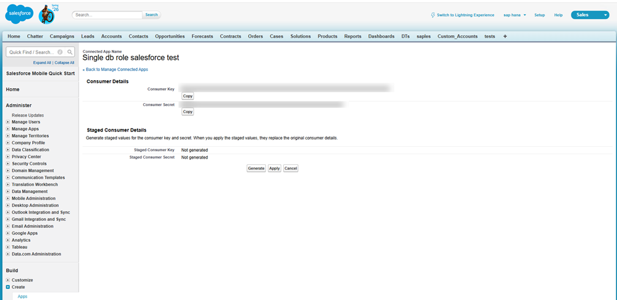Viewport: 617px width, 300px height.
Task: Click Expand All in the sidebar
Action: tap(42, 62)
